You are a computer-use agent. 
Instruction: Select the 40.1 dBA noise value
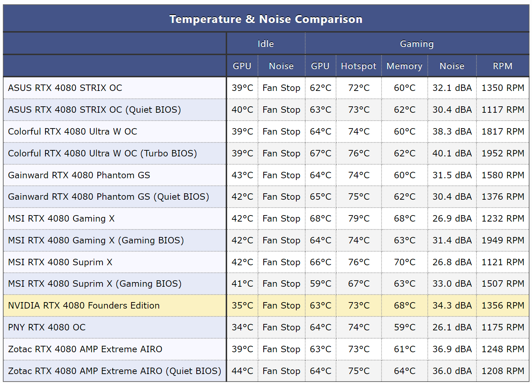tap(452, 153)
